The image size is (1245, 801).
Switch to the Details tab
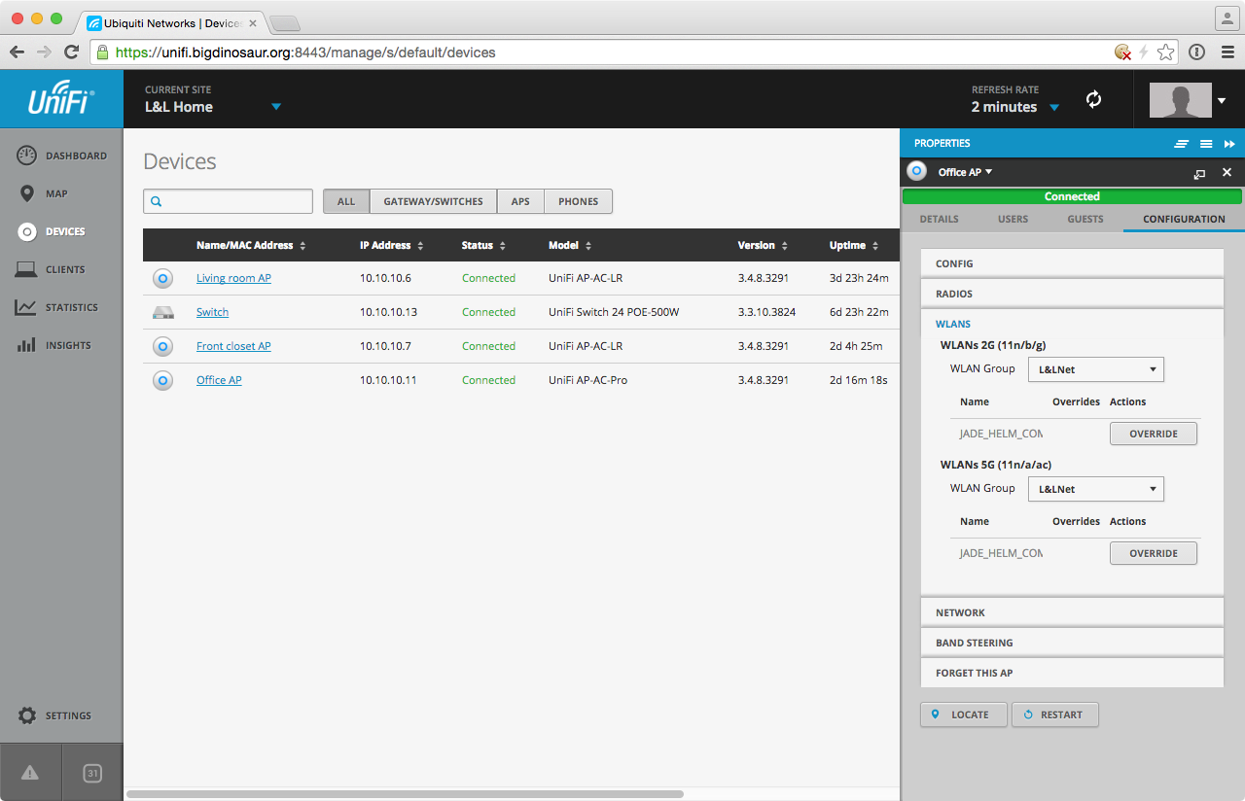point(939,219)
